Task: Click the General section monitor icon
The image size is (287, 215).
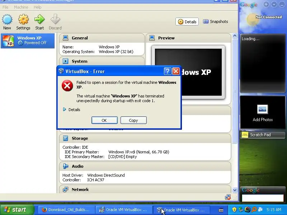Action: (x=65, y=38)
